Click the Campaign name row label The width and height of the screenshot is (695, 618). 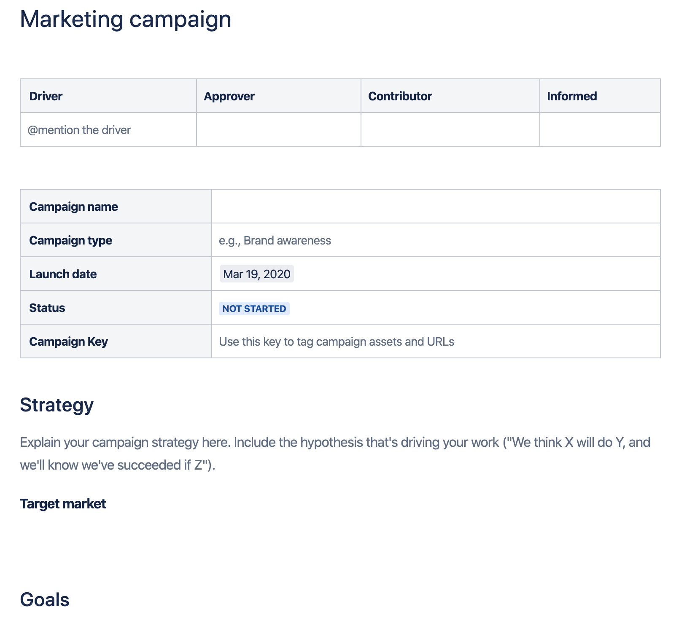click(116, 207)
